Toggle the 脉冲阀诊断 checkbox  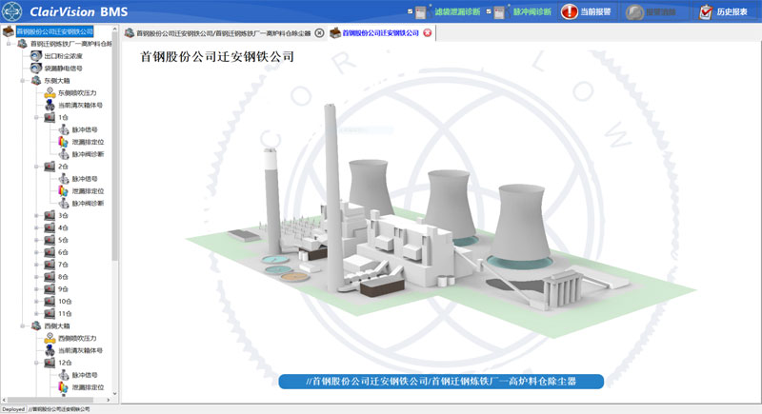click(489, 11)
